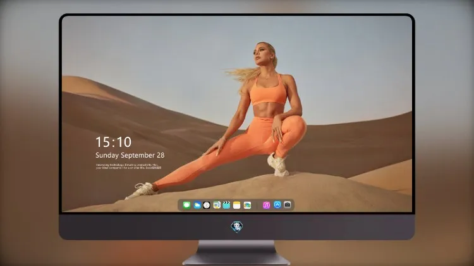Open the Clock app in dock
Image resolution: width=474 pixels, height=266 pixels.
point(207,205)
